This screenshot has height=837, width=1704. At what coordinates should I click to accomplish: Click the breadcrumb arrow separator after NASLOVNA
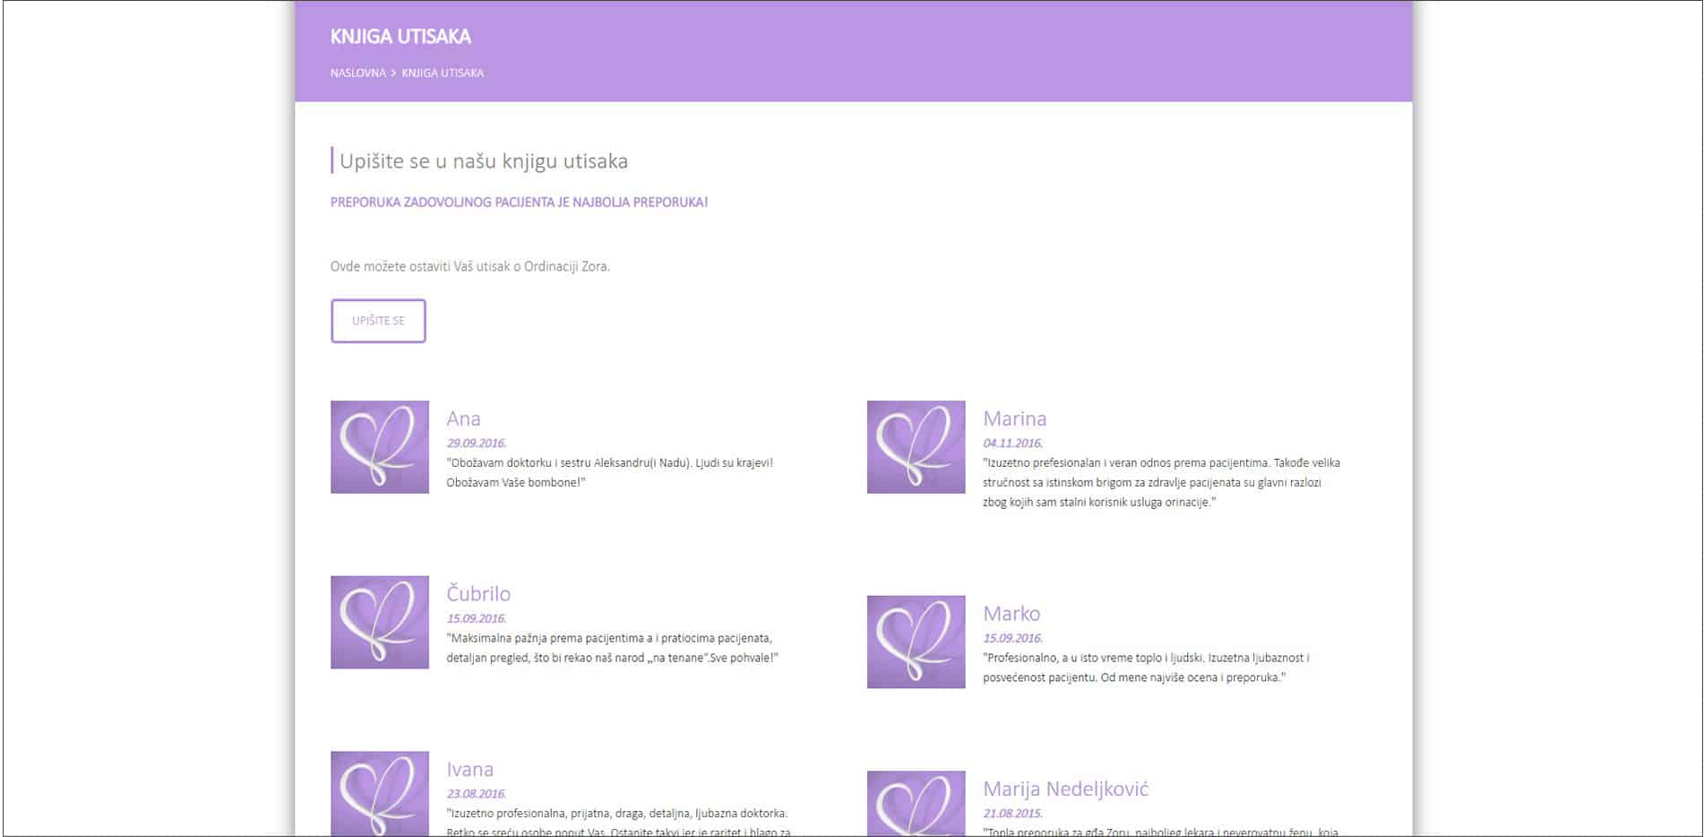tap(393, 73)
